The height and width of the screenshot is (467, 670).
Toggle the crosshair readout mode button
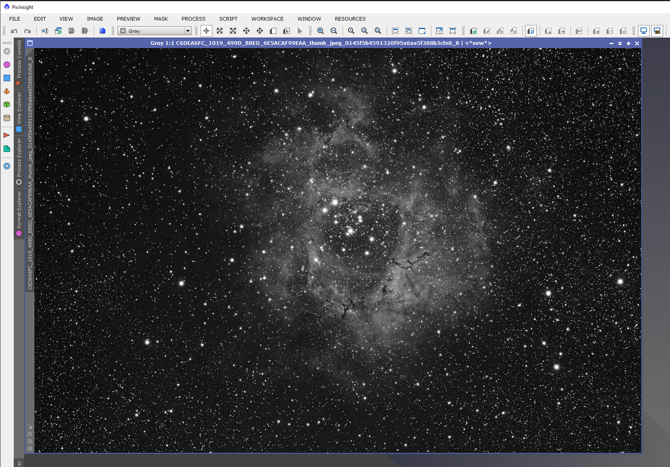pyautogui.click(x=206, y=31)
